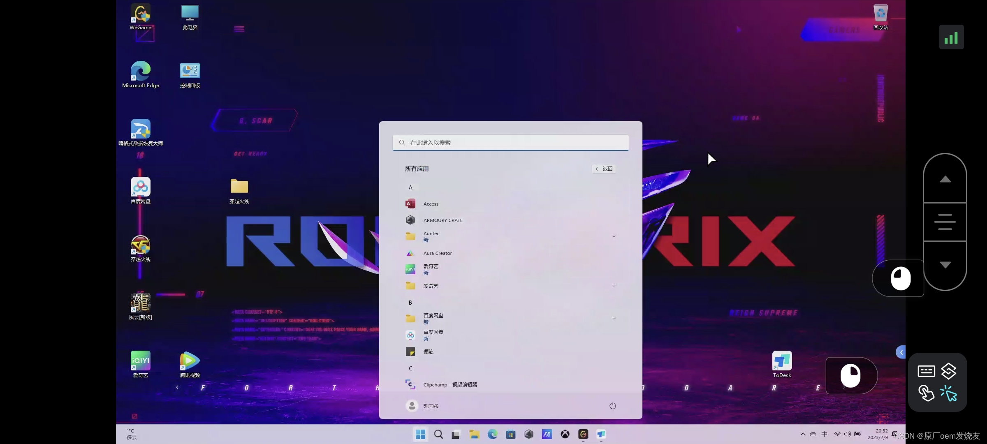The width and height of the screenshot is (987, 444).
Task: Open WeGame desktop shortcut
Action: click(141, 17)
